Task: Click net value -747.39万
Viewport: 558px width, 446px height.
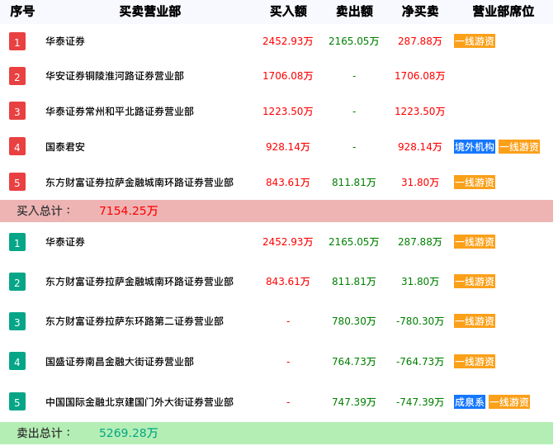Action: (420, 402)
